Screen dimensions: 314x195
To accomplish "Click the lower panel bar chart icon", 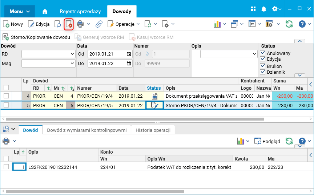I will (x=241, y=141).
